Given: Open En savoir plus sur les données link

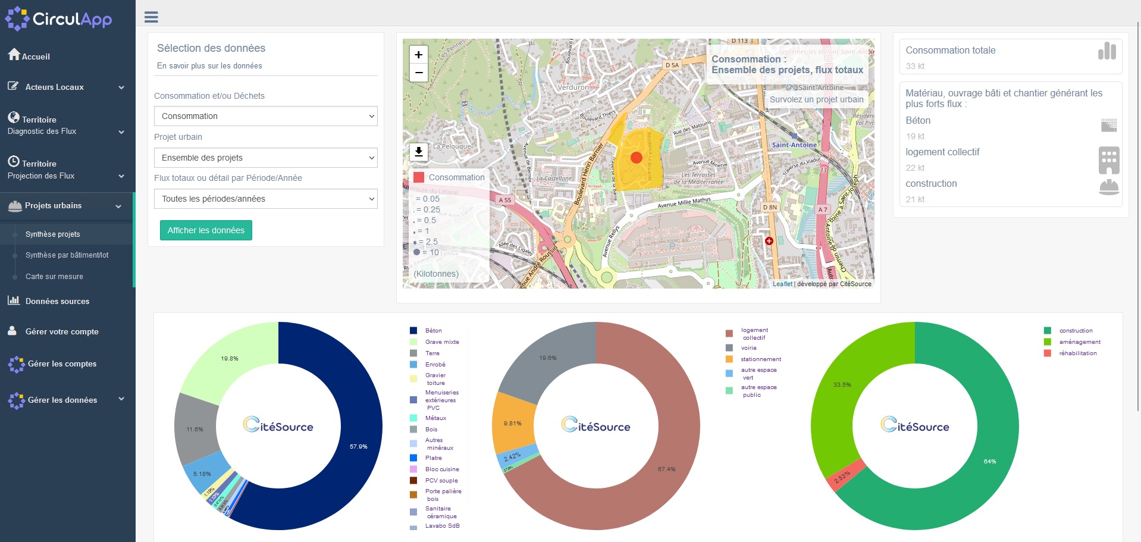Looking at the screenshot, I should point(209,66).
